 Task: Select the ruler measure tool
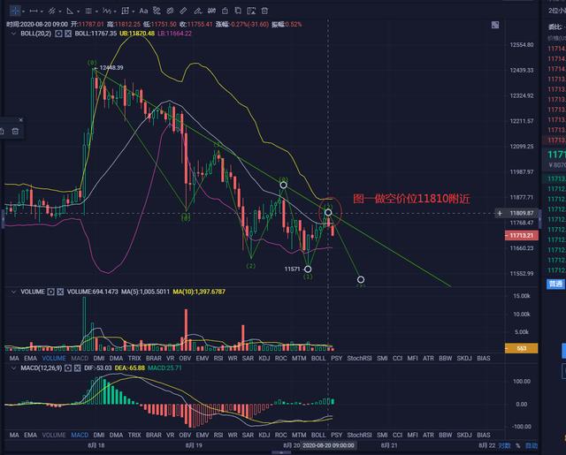coord(183,11)
